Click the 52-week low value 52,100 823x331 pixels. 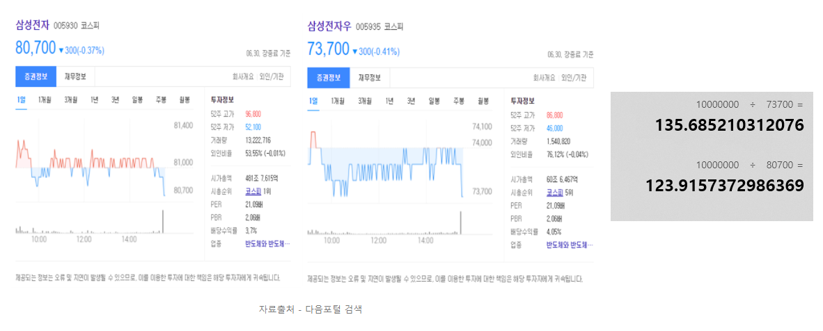253,127
